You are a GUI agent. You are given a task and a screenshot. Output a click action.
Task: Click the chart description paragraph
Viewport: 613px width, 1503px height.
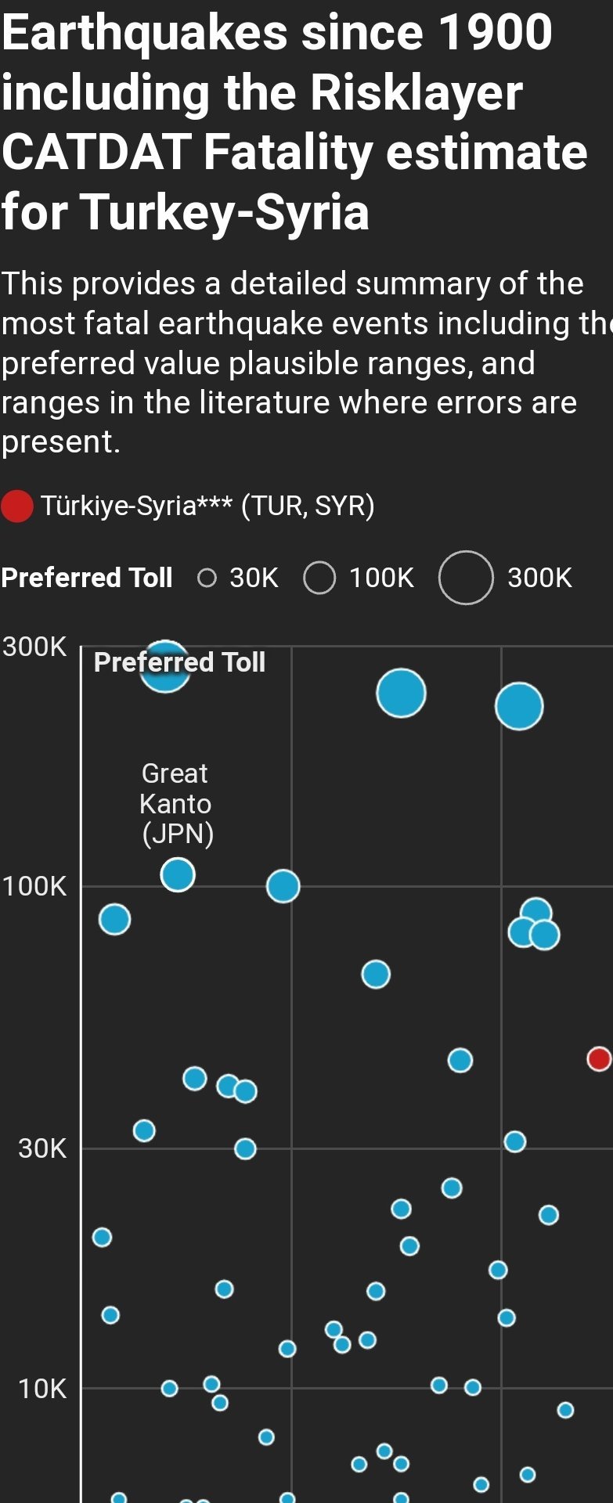coord(306,362)
